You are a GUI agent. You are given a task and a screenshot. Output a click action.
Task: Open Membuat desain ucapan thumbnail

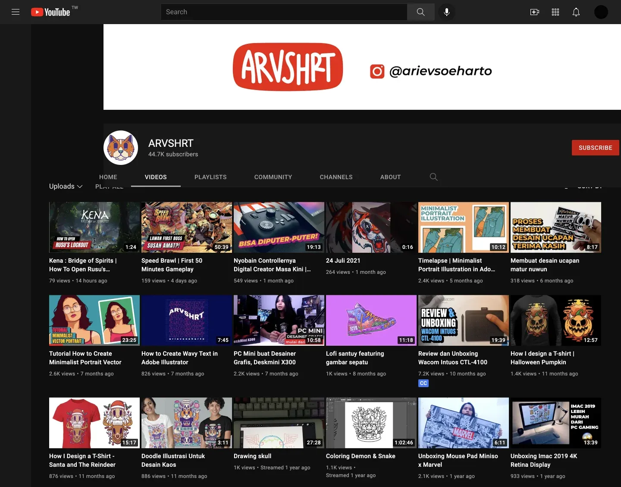[x=556, y=227]
